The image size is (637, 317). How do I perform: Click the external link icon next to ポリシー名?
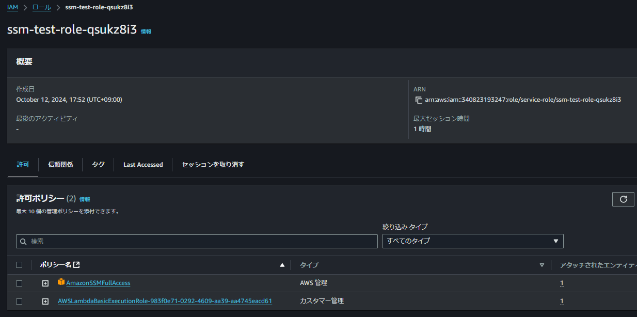click(76, 264)
